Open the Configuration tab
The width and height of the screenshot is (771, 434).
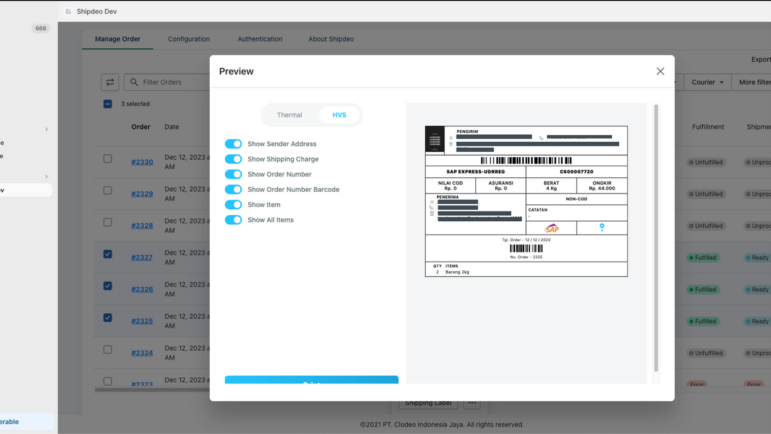coord(189,39)
